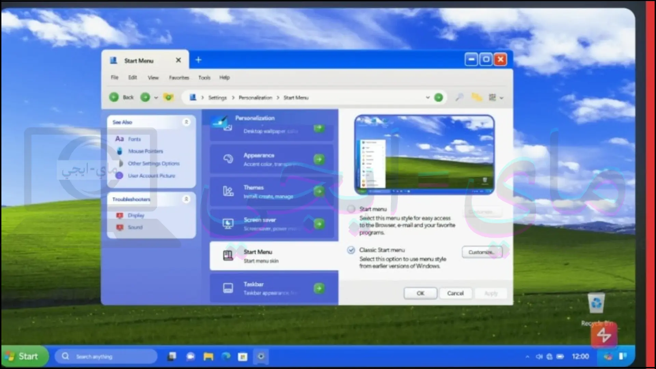The width and height of the screenshot is (656, 369).
Task: Click the green Go arrow in address bar
Action: point(438,98)
